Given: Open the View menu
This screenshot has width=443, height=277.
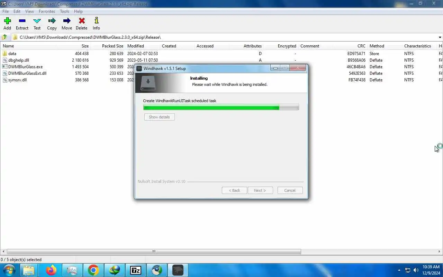Looking at the screenshot, I should click(30, 11).
